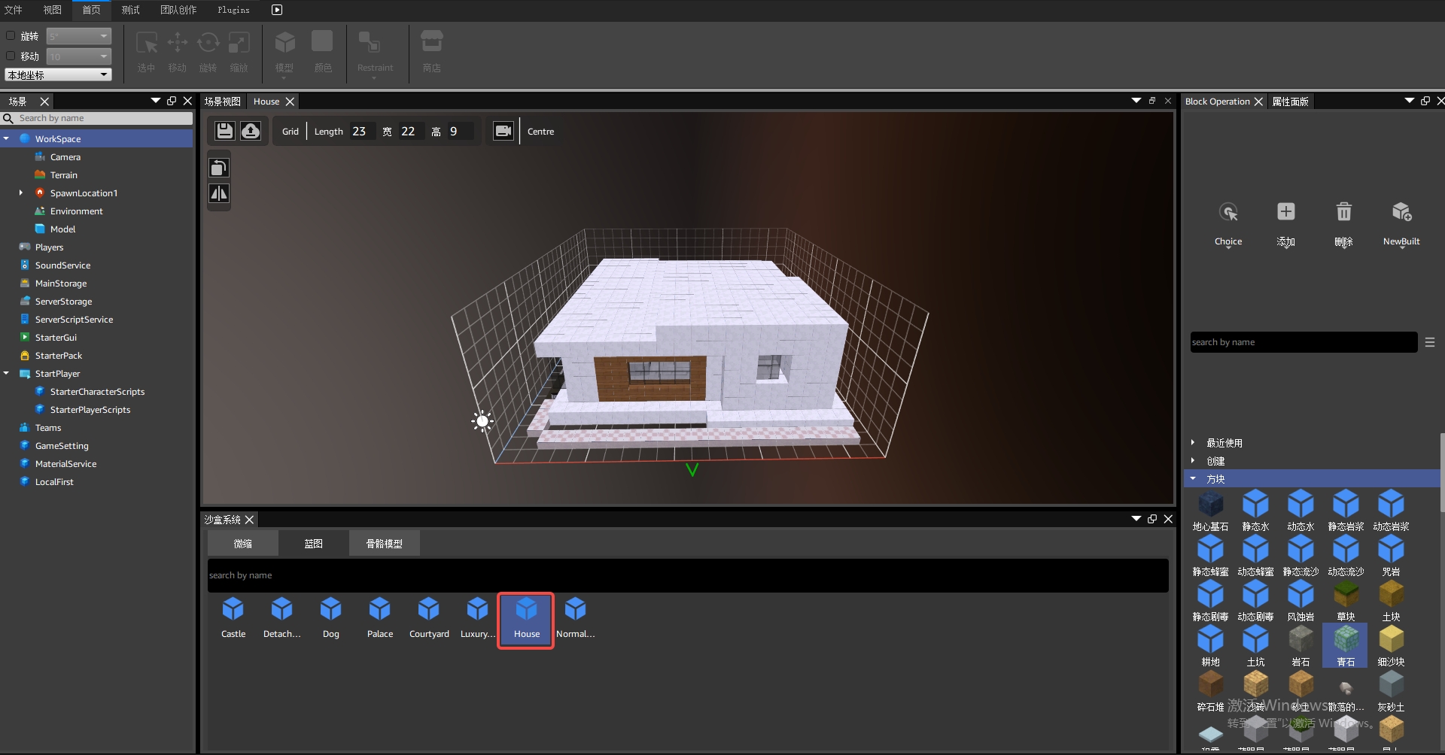Click the save icon in House editor toolbar
The width and height of the screenshot is (1445, 755).
coord(224,131)
